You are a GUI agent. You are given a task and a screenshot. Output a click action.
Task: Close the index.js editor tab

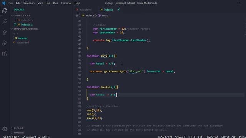coord(119,10)
